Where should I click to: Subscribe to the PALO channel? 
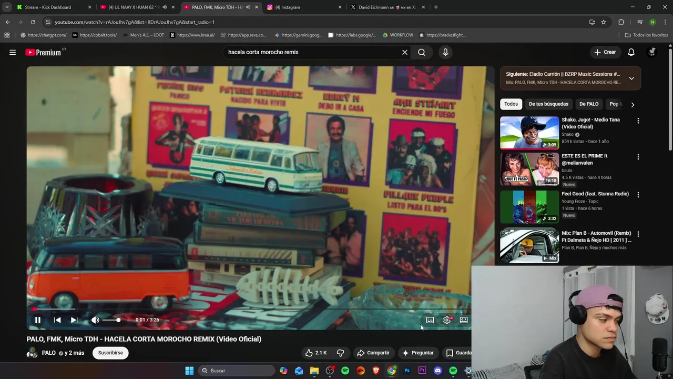[110, 353]
